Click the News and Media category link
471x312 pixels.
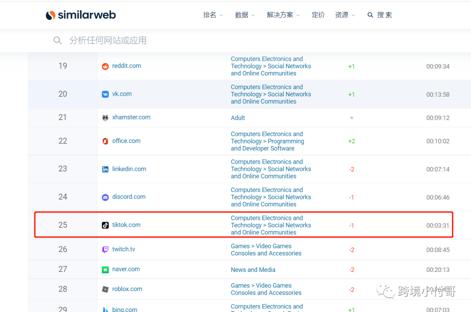point(253,270)
